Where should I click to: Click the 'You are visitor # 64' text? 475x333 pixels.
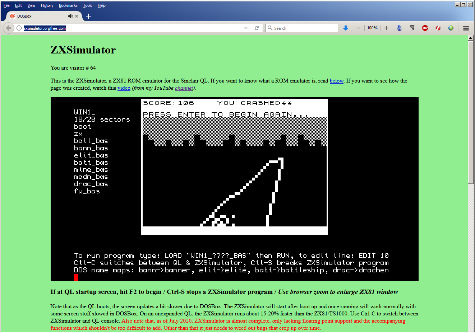pyautogui.click(x=73, y=68)
